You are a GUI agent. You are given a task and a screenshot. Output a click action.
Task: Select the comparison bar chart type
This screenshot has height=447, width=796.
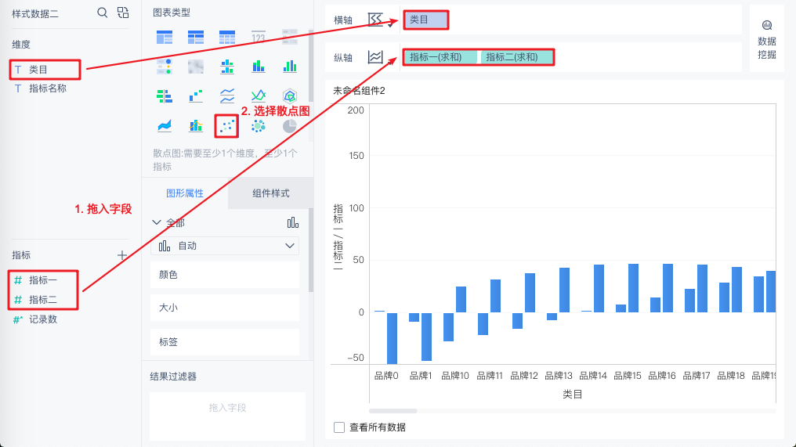pos(165,96)
